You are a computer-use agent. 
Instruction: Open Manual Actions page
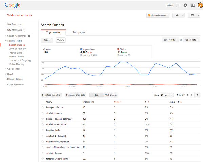point(17,57)
